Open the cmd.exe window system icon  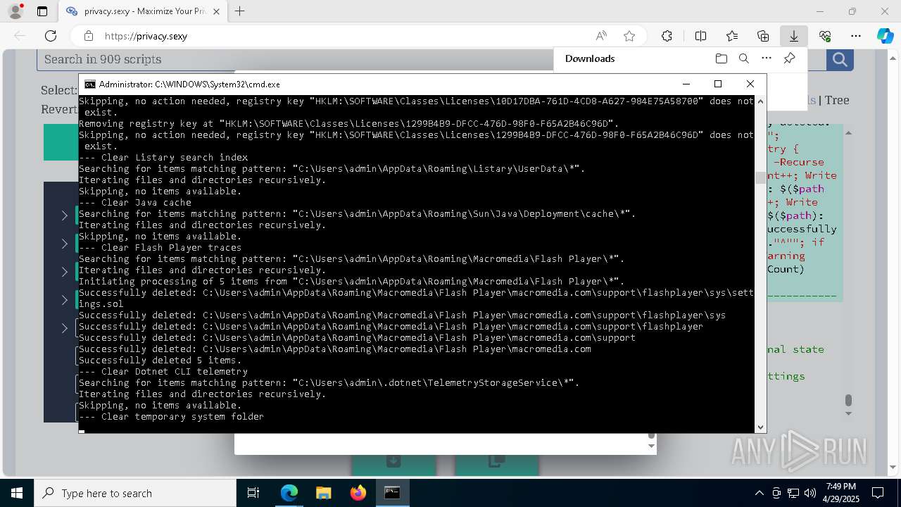coord(90,84)
